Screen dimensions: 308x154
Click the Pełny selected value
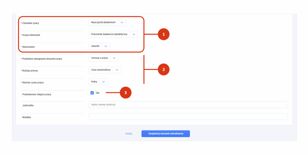[x=94, y=82]
